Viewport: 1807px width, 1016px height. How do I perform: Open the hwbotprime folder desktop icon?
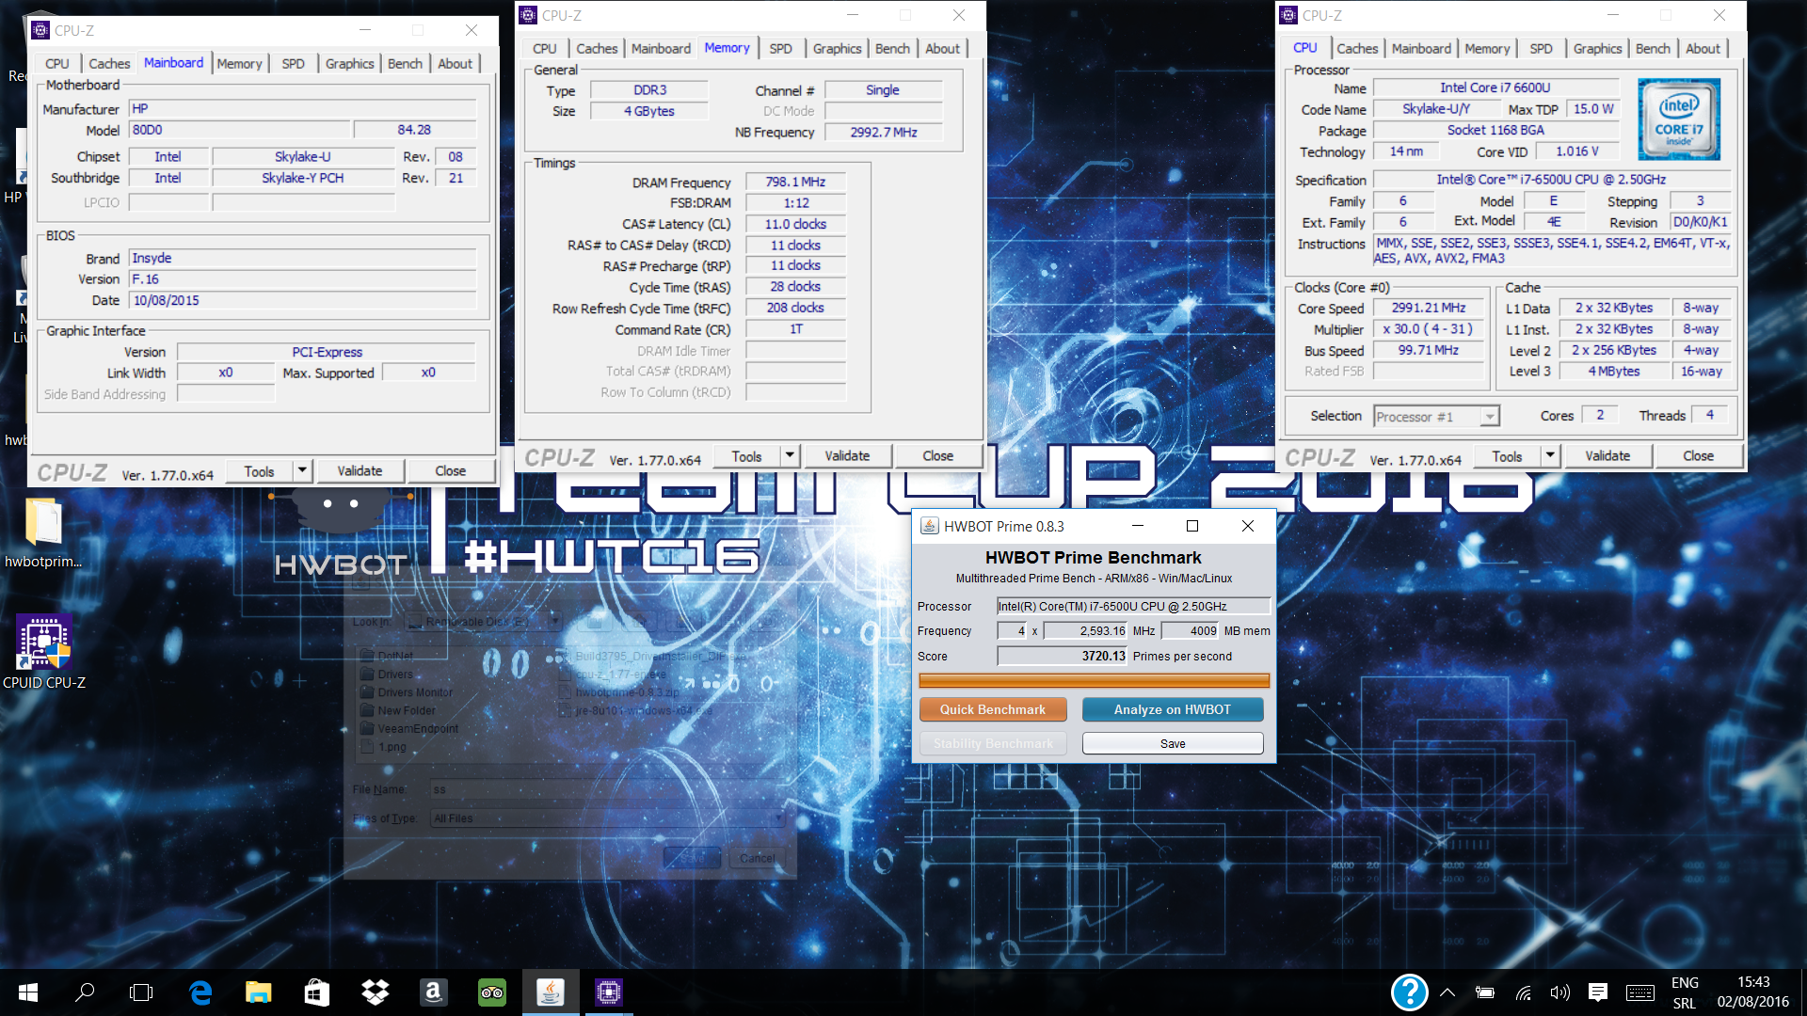[43, 532]
